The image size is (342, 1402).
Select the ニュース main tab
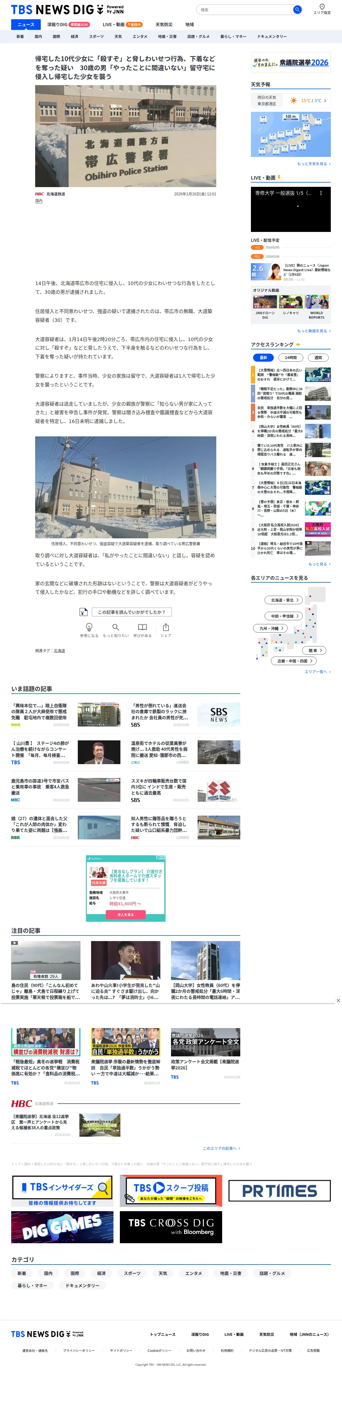pos(26,25)
